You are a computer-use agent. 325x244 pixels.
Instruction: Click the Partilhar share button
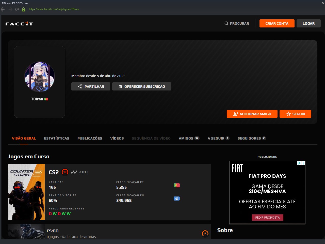click(x=91, y=86)
